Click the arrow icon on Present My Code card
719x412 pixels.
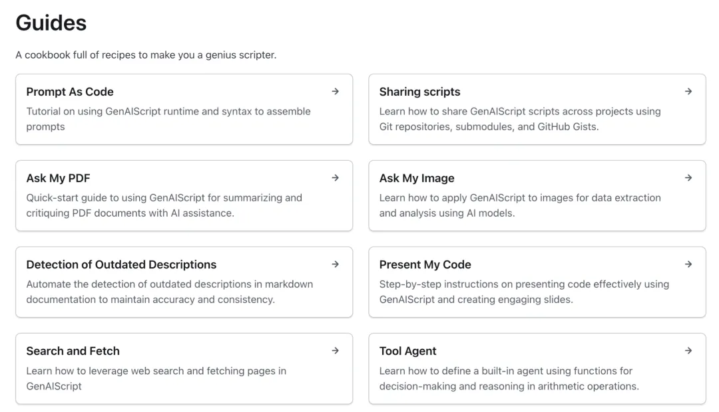688,264
